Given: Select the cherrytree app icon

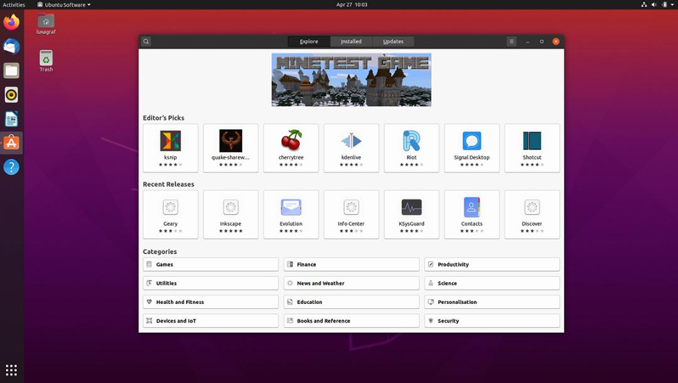Looking at the screenshot, I should pos(291,140).
